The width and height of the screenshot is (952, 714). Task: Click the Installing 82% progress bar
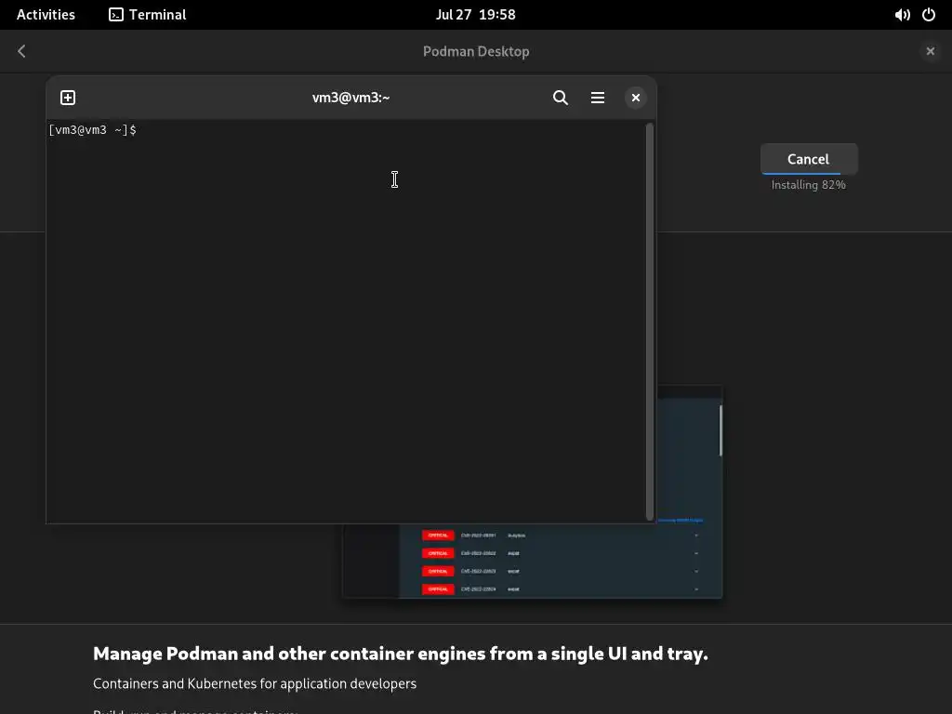[x=809, y=174]
